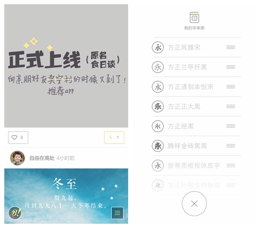Select the 方正经黑 font entry
Screen dimensions: 261x228
(197, 126)
